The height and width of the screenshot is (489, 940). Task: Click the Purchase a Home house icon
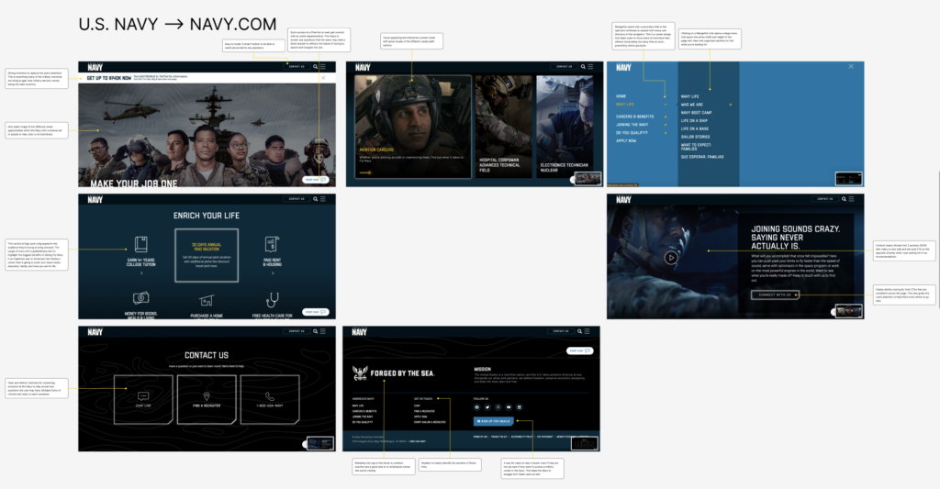coord(207,300)
